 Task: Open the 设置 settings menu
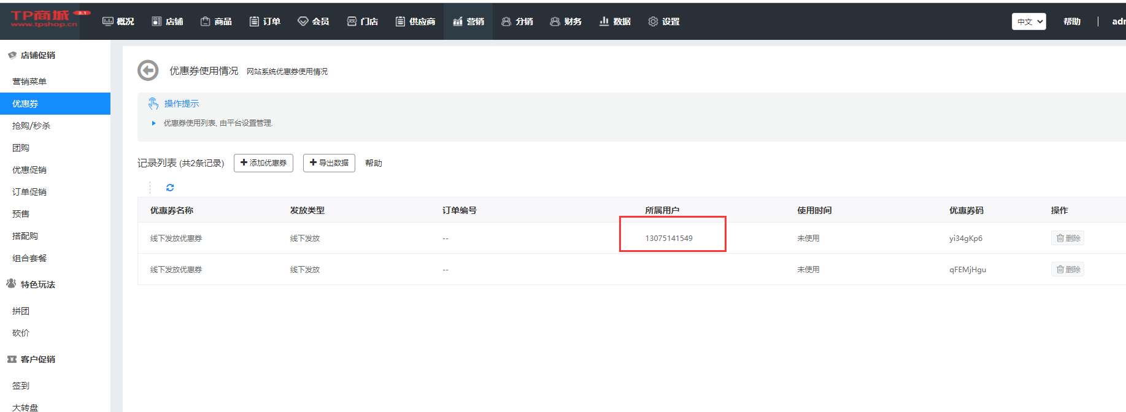(664, 21)
